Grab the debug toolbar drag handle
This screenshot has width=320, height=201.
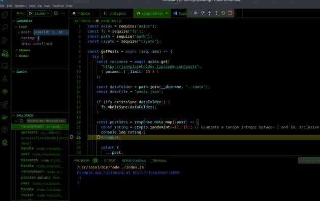(x=190, y=13)
